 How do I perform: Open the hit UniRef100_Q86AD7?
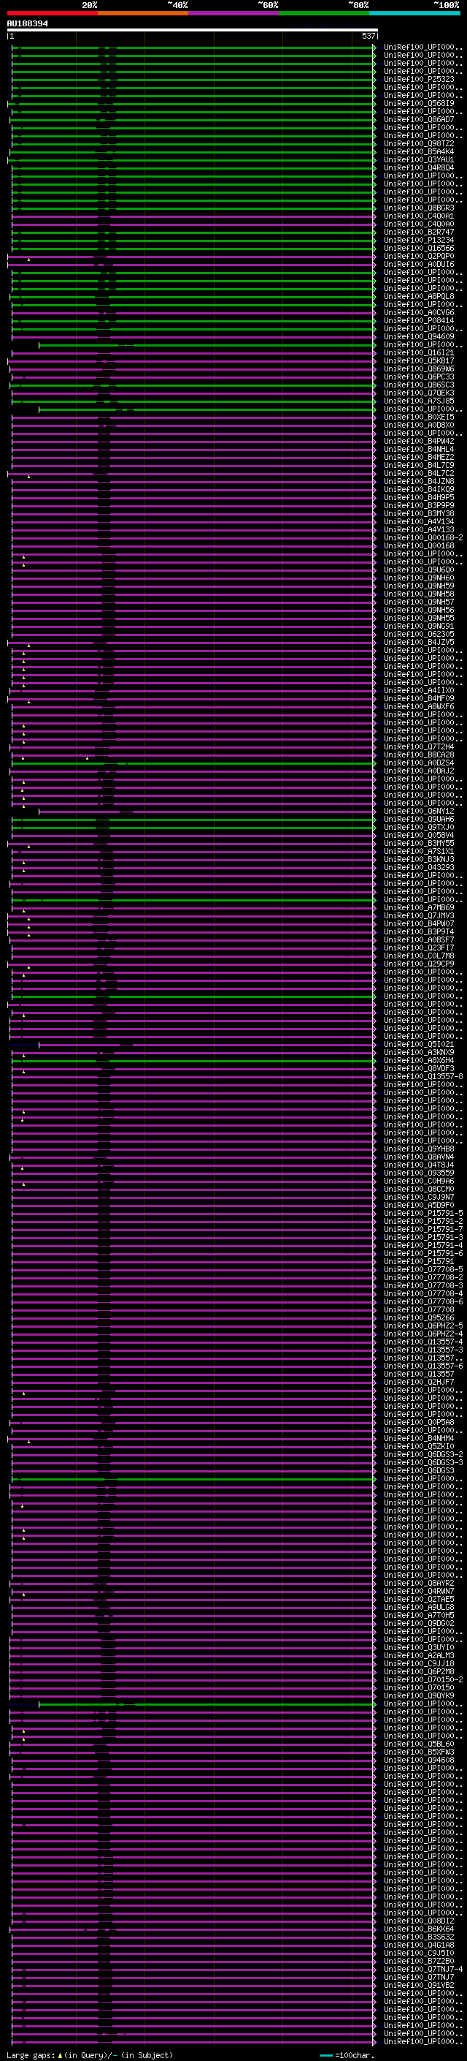coord(418,119)
